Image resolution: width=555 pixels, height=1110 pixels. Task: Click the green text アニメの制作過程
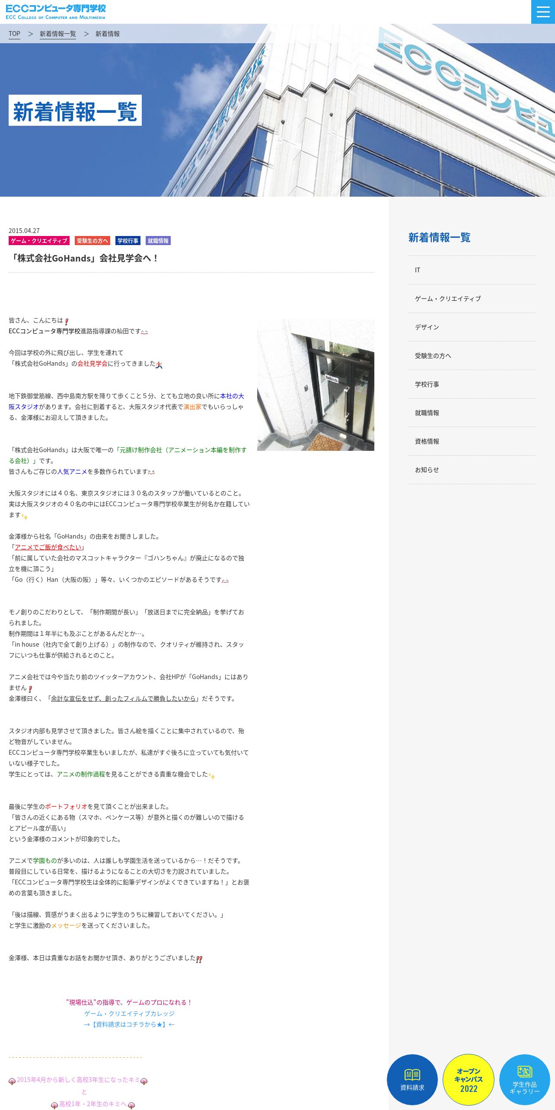point(81,774)
